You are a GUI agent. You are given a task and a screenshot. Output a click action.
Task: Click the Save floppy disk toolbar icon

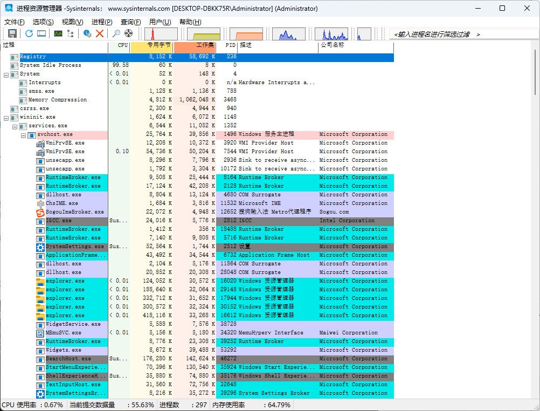pyautogui.click(x=12, y=33)
